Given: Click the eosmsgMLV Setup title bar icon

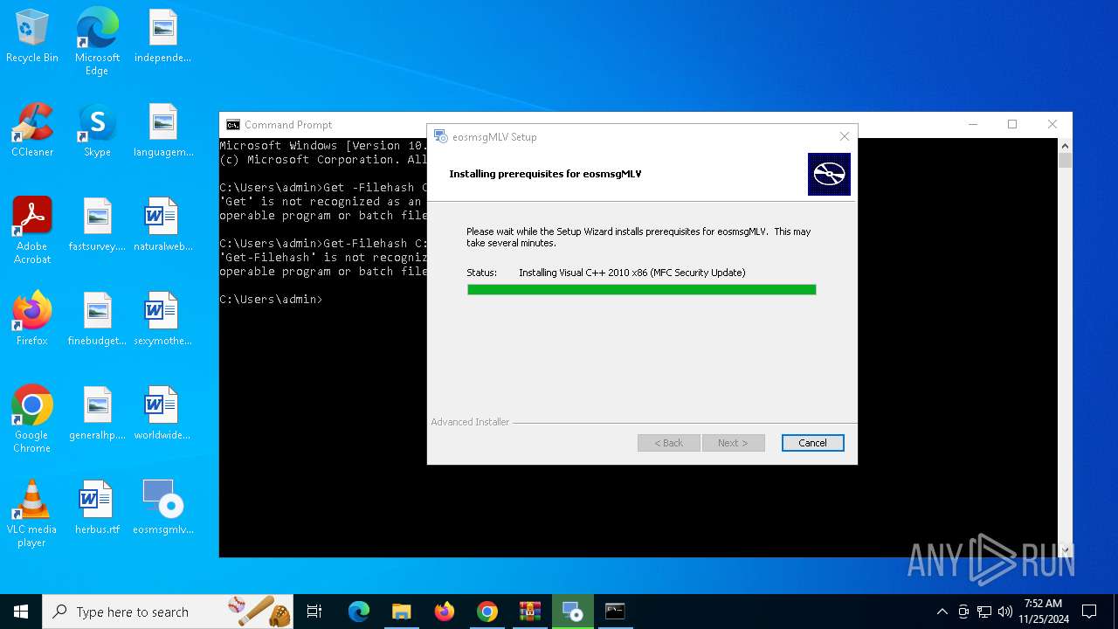Looking at the screenshot, I should click(441, 136).
